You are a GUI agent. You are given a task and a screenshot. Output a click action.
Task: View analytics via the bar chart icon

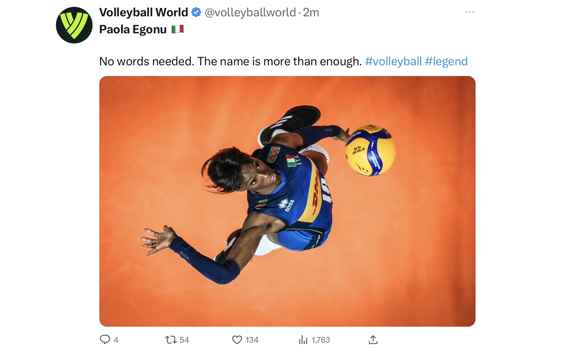(x=303, y=340)
